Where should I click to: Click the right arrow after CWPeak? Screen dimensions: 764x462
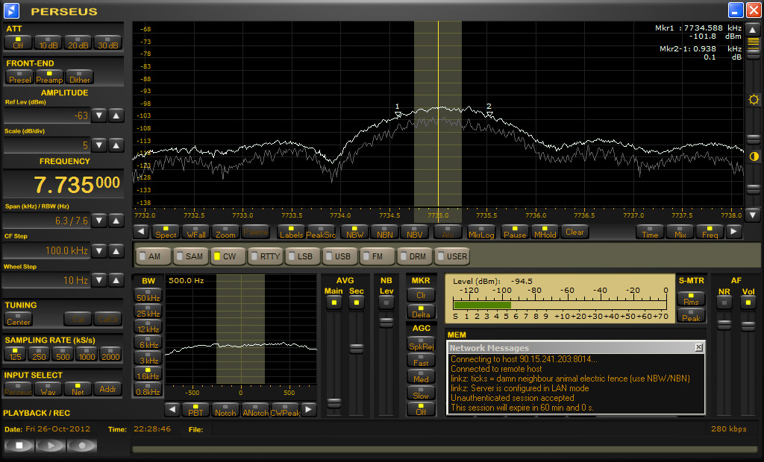308,409
